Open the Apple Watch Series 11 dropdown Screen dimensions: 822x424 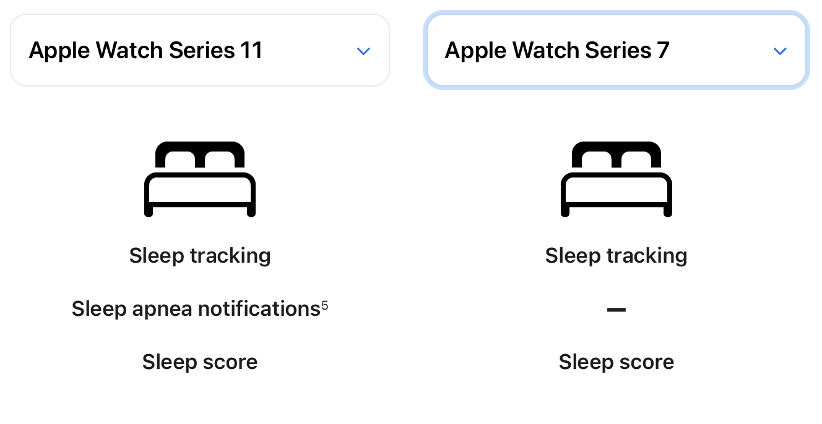tap(199, 50)
